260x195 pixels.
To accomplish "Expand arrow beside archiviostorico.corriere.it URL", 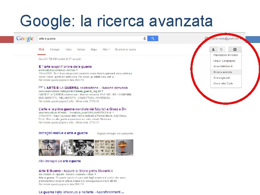I will pos(77,70).
